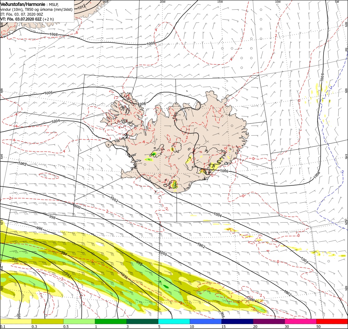
Task: Click the '30' legend scale value
Action: (x=287, y=327)
